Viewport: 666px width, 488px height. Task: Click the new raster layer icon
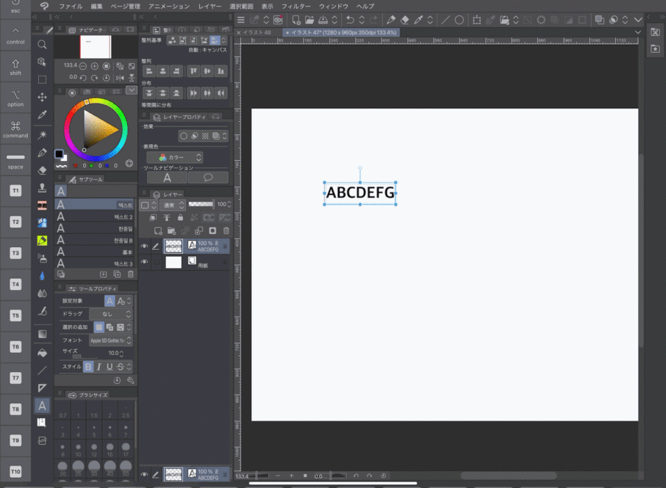[x=158, y=230]
